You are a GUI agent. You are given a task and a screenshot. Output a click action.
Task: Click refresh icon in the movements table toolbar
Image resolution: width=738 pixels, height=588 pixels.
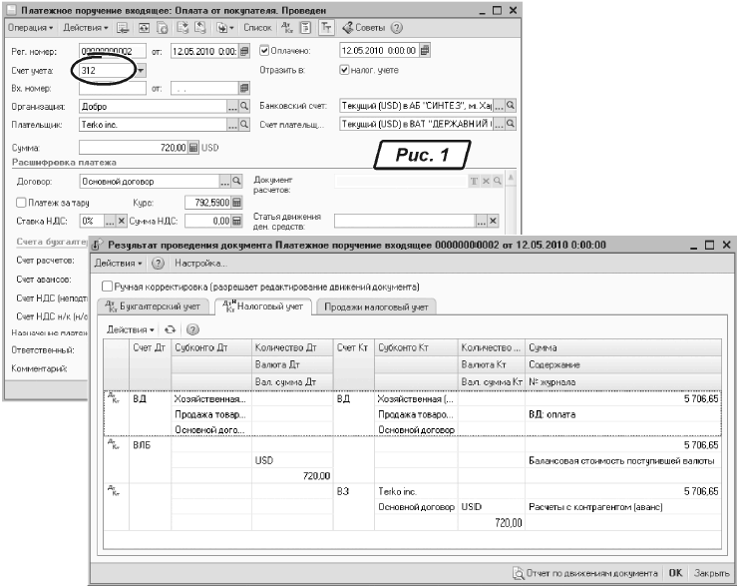tap(170, 328)
